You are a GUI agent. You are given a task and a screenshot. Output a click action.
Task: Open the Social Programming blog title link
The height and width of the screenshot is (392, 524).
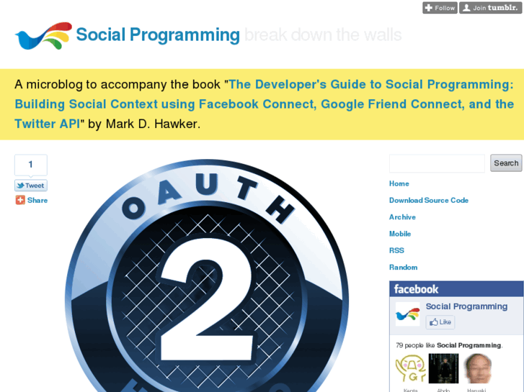pos(158,35)
